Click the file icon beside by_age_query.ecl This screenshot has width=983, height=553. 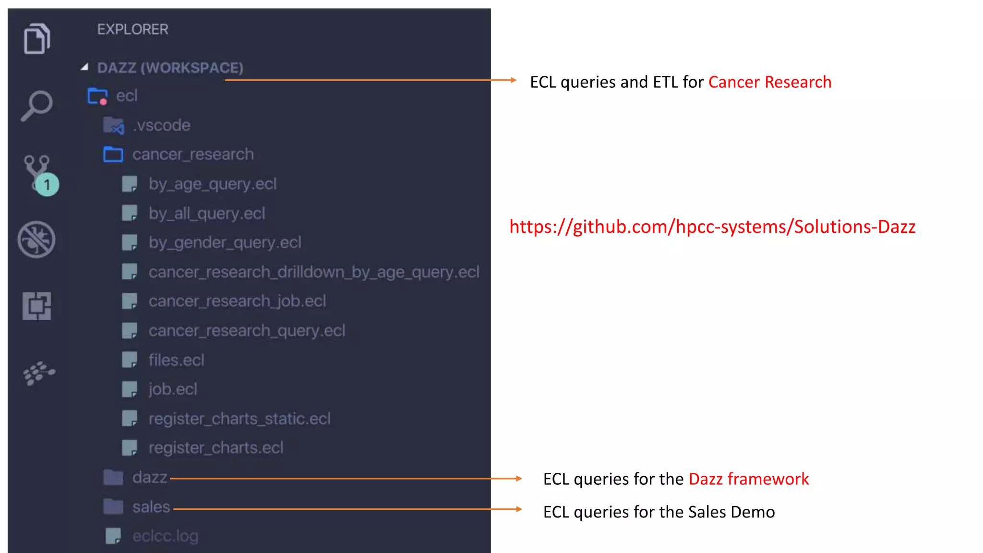tap(130, 184)
